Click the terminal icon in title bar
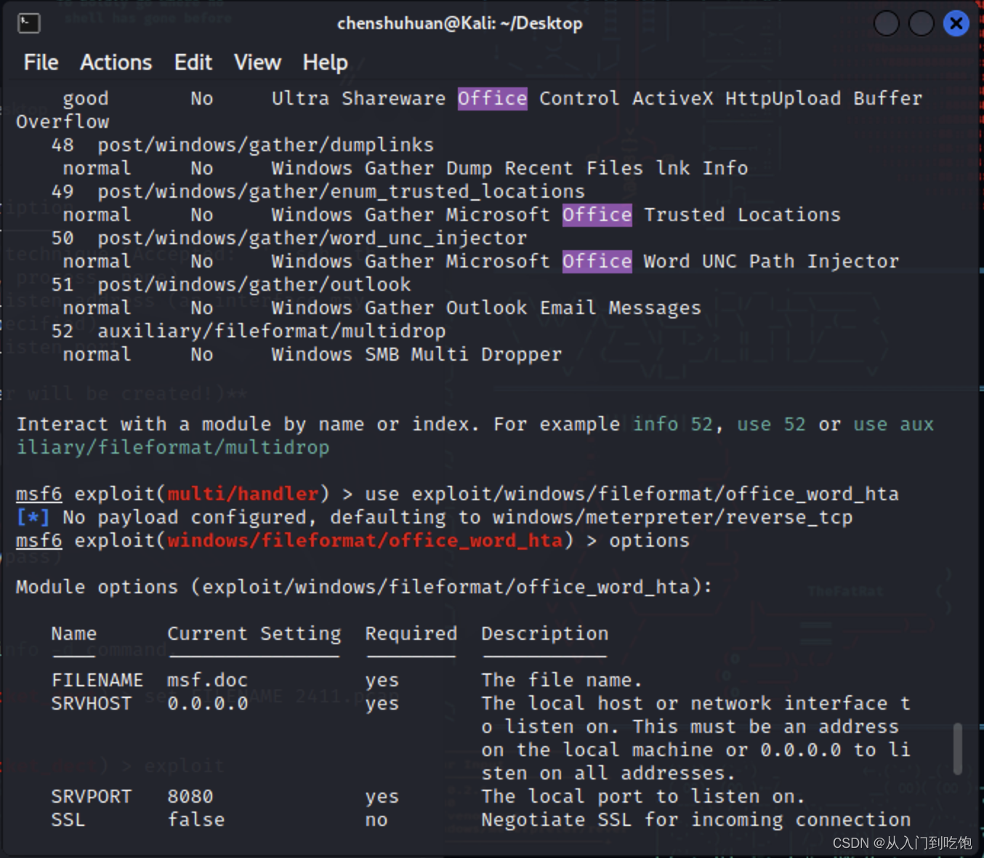The image size is (984, 858). [28, 23]
